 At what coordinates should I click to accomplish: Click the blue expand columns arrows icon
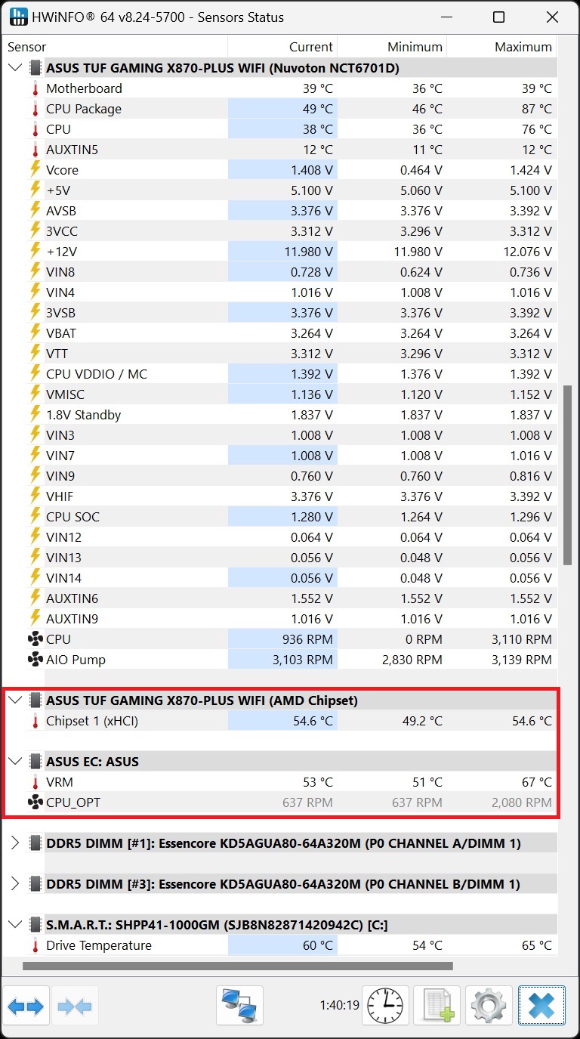[27, 1006]
